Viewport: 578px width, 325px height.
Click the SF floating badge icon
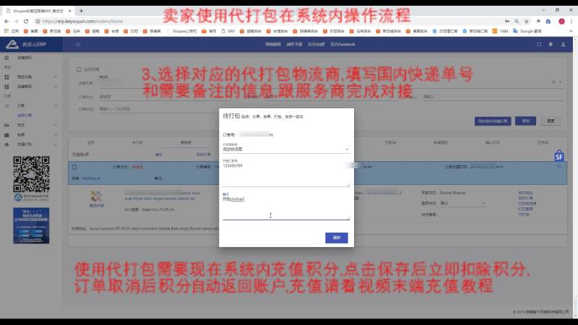(558, 156)
